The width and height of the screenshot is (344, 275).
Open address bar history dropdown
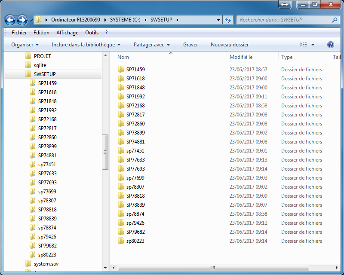pyautogui.click(x=218, y=20)
